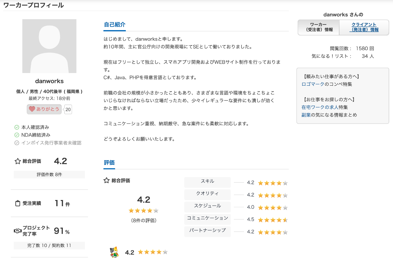393x258 pixels.
Task: Open the ロゴマーク link
Action: click(x=313, y=84)
